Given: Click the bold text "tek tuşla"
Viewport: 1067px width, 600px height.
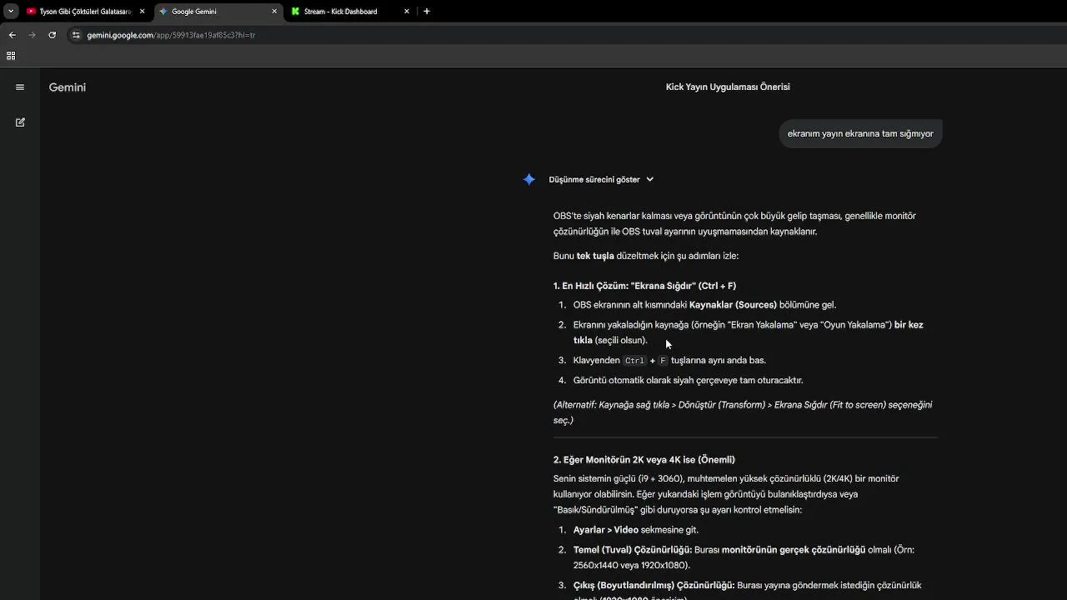Looking at the screenshot, I should [595, 256].
